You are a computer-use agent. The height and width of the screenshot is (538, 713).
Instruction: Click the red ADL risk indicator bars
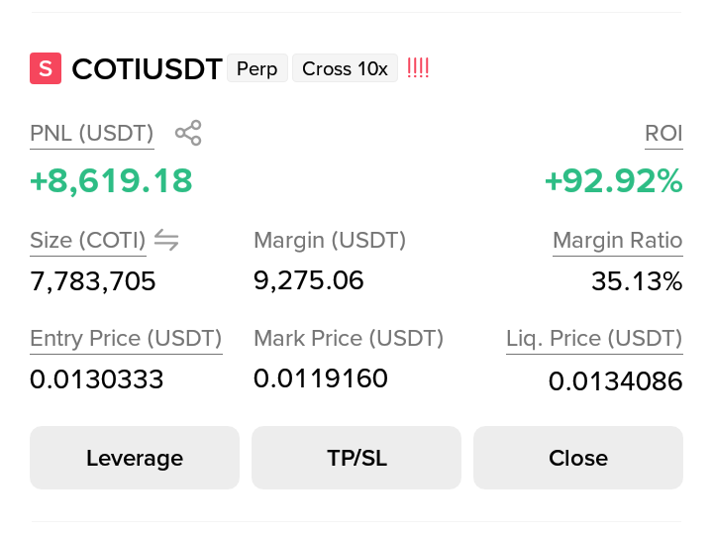tap(418, 67)
